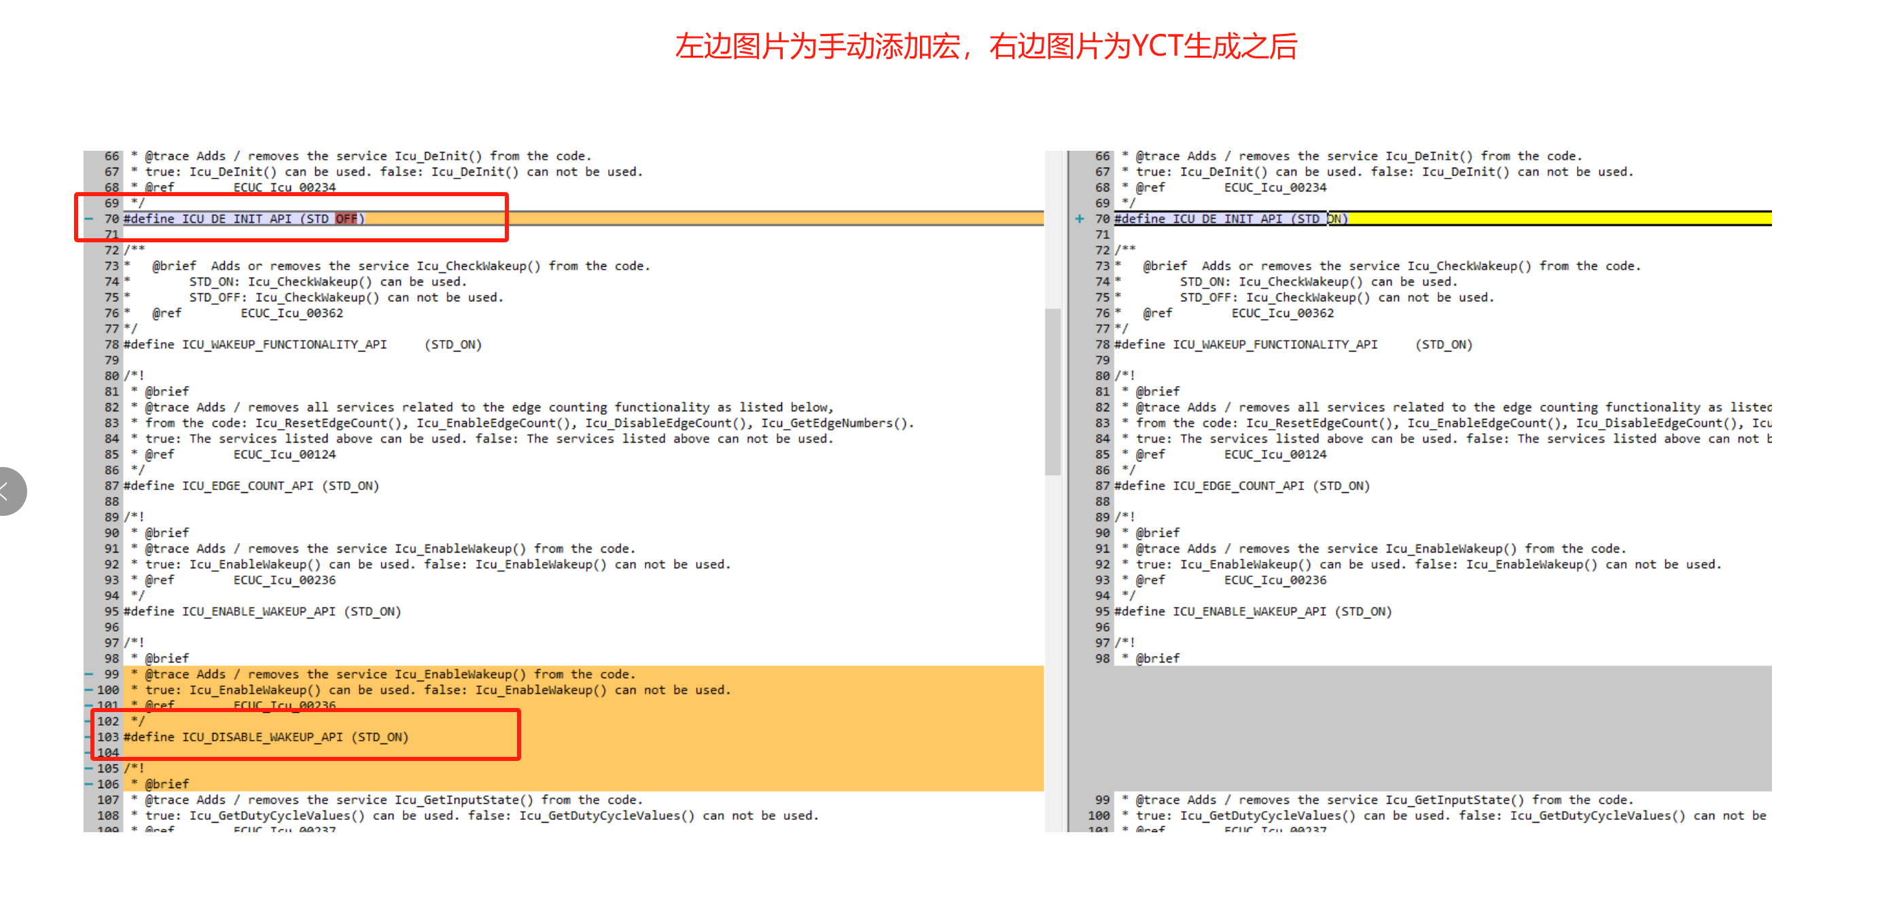The width and height of the screenshot is (1880, 913).
Task: Click ECUC_Icu_00124 reference in the right pane
Action: click(x=1276, y=454)
